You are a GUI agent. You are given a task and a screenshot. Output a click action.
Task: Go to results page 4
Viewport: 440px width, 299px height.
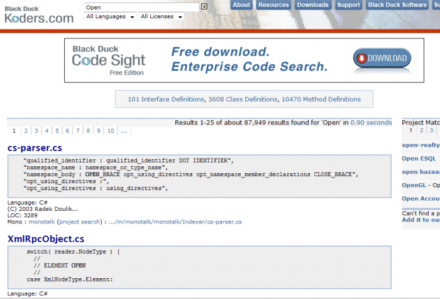(x=47, y=131)
